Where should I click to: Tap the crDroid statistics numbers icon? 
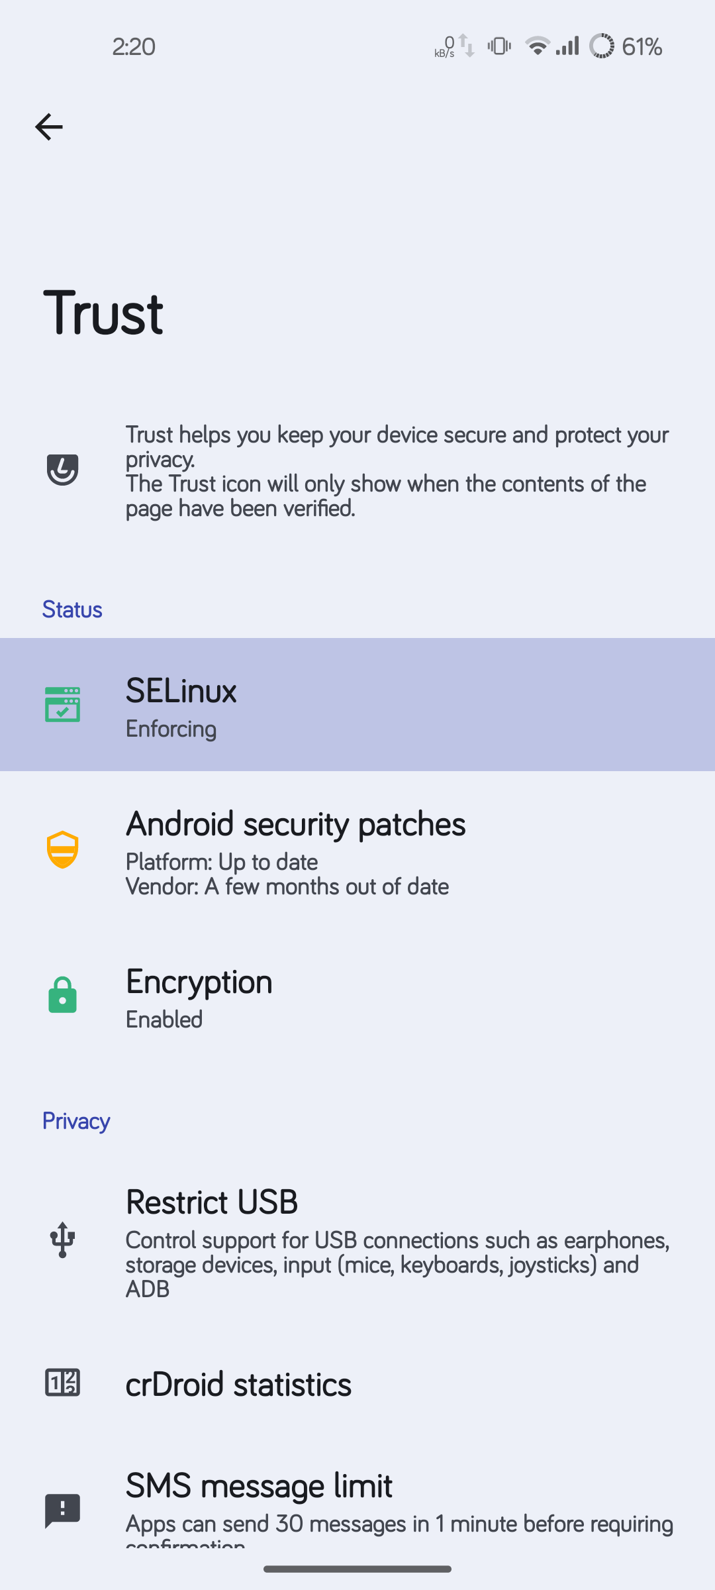pos(63,1383)
